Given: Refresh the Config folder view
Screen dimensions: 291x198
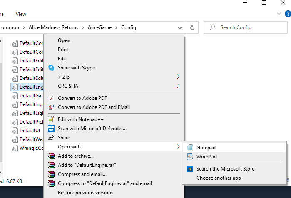Looking at the screenshot, I should coord(192,27).
